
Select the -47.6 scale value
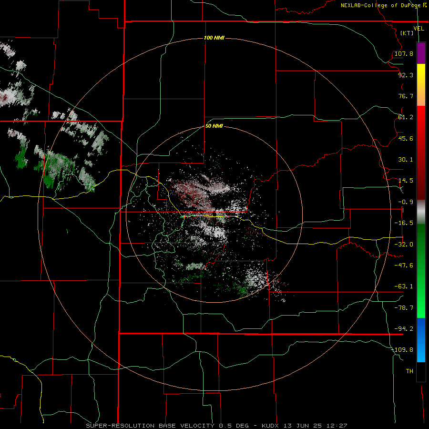pos(404,266)
